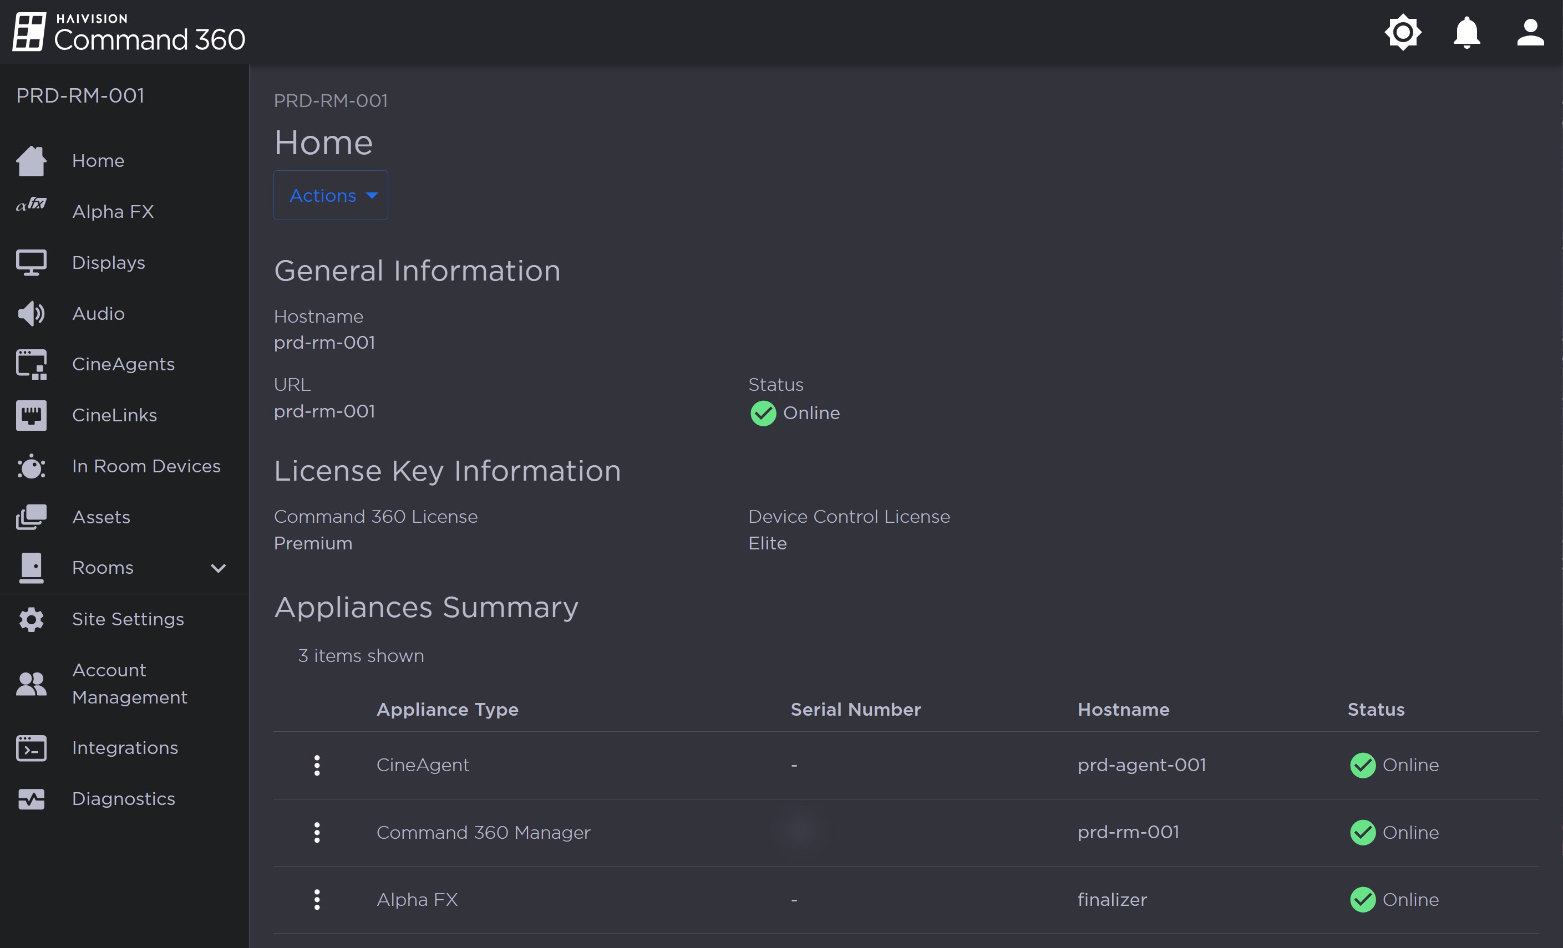Open CineLinks using its sidebar icon
The image size is (1563, 948).
point(31,415)
